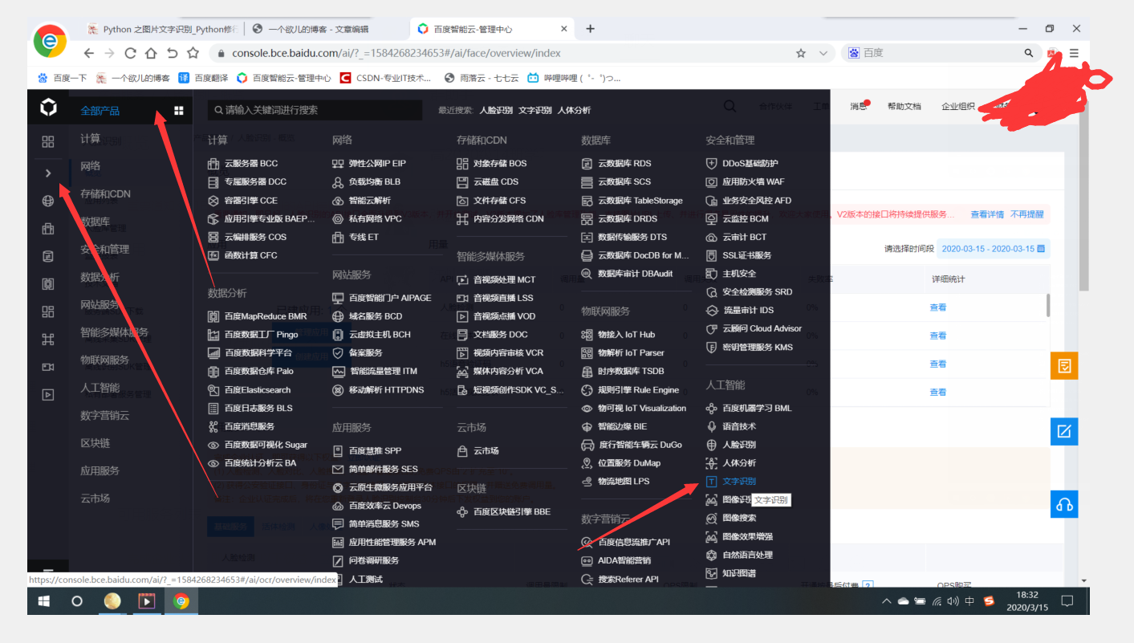Click the microphone icon beside 语音技术

[x=711, y=426]
